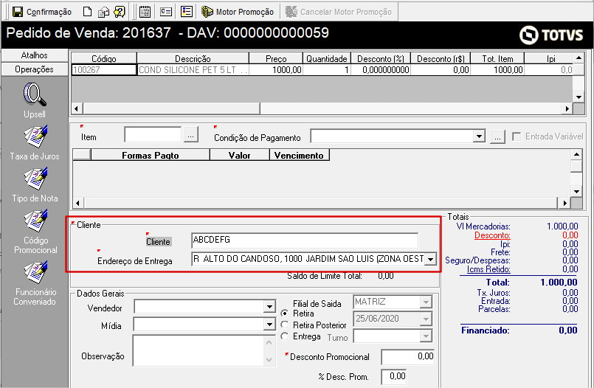Image resolution: width=594 pixels, height=388 pixels.
Task: Click Valor column header in payment grid
Action: [239, 155]
